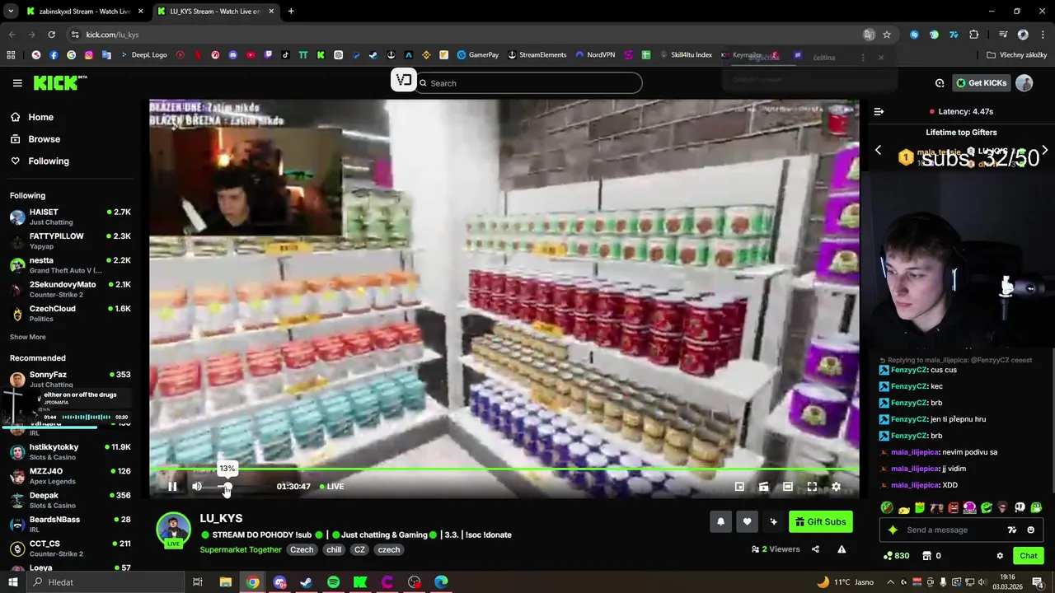Open the StreamElements bookmark
The image size is (1055, 593).
click(x=537, y=55)
